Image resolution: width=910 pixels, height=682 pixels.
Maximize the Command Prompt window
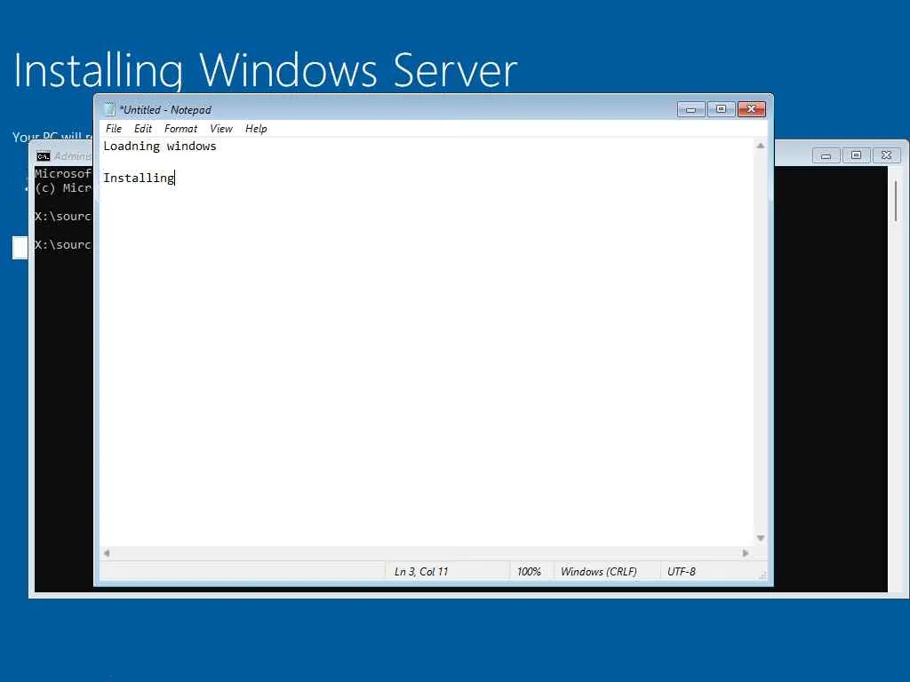point(856,155)
